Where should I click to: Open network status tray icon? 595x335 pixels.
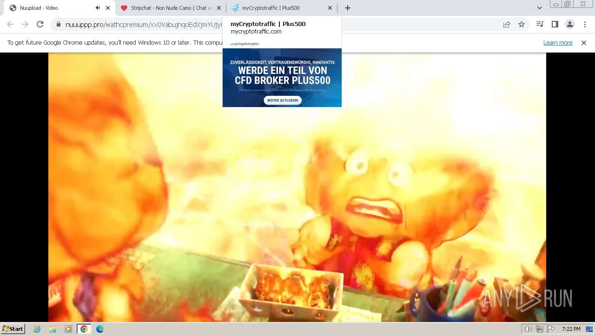click(540, 329)
